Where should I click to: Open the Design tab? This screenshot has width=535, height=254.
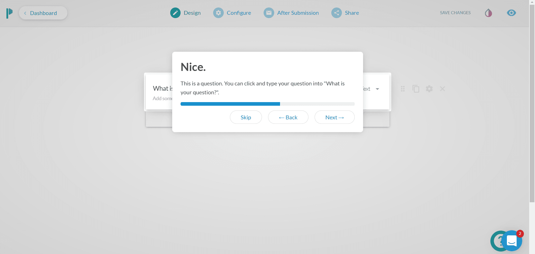pyautogui.click(x=185, y=13)
